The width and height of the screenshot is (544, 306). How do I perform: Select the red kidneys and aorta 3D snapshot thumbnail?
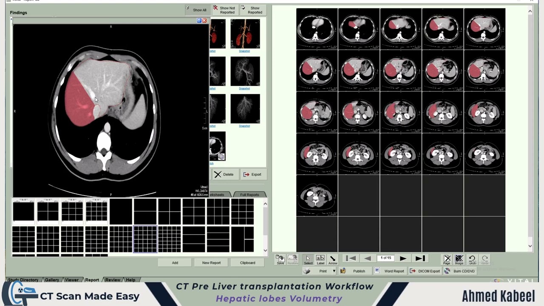[x=245, y=34]
